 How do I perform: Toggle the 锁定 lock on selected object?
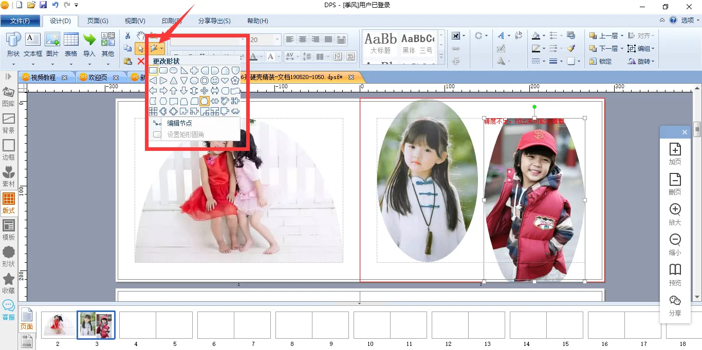tap(600, 61)
